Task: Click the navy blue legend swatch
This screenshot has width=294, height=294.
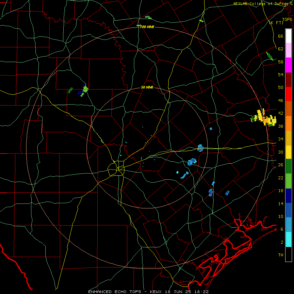Action: click(288, 196)
